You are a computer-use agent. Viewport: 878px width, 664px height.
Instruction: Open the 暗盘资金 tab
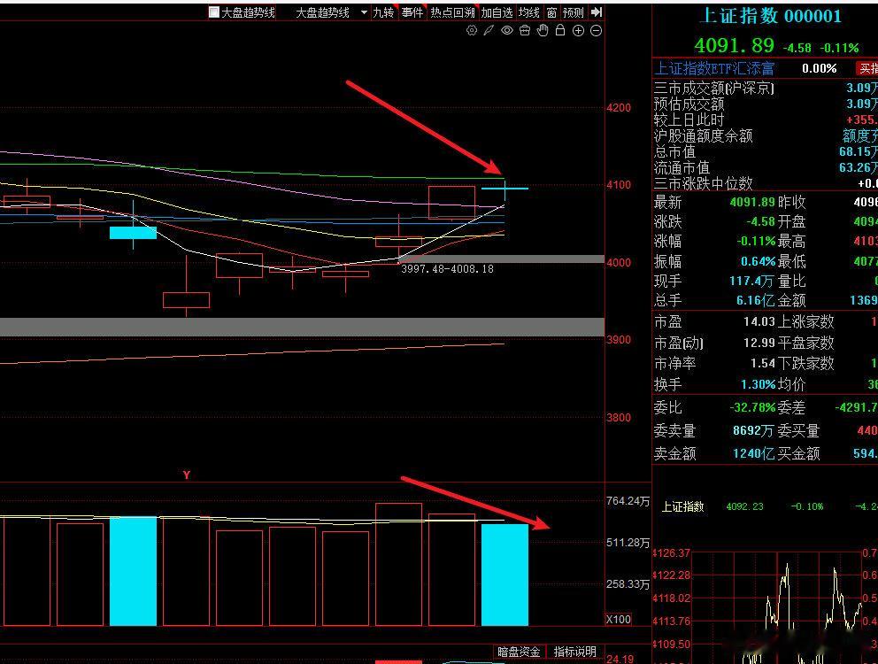click(519, 652)
